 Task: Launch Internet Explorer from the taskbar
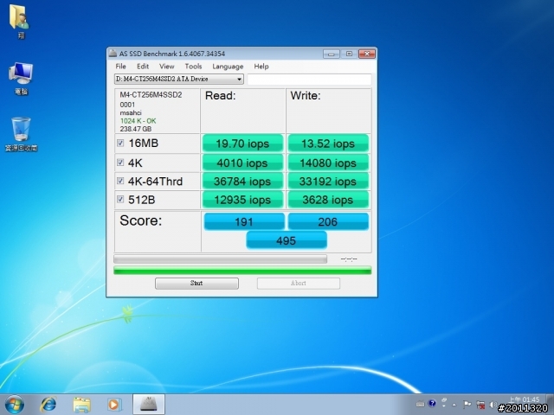point(48,405)
